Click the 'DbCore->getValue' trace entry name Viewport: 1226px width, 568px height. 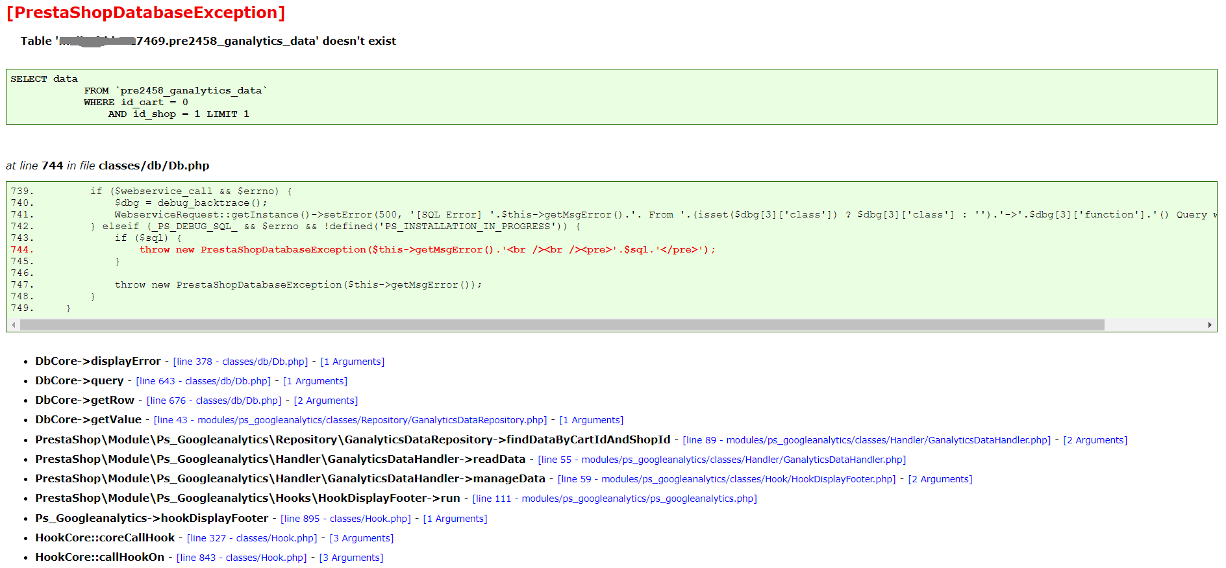click(x=88, y=419)
